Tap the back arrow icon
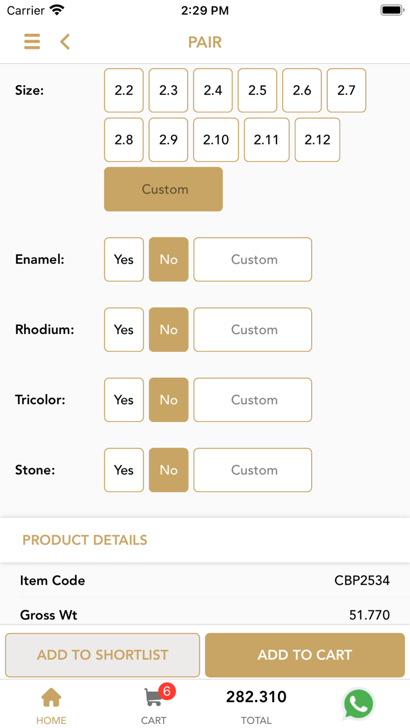The height and width of the screenshot is (728, 410). [x=65, y=42]
